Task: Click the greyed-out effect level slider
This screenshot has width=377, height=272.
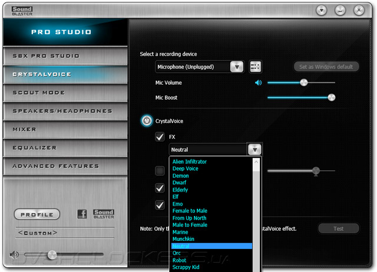Action: point(301,171)
